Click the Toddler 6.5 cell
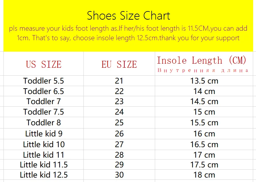 point(43,91)
